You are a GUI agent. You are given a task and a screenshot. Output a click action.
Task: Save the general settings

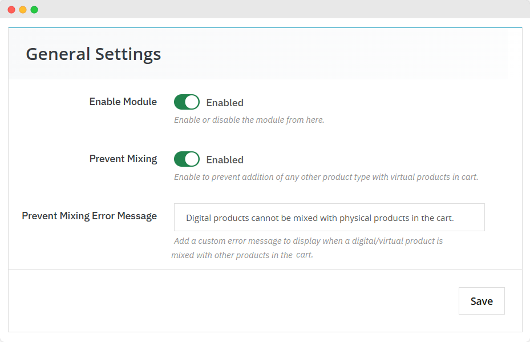(482, 301)
